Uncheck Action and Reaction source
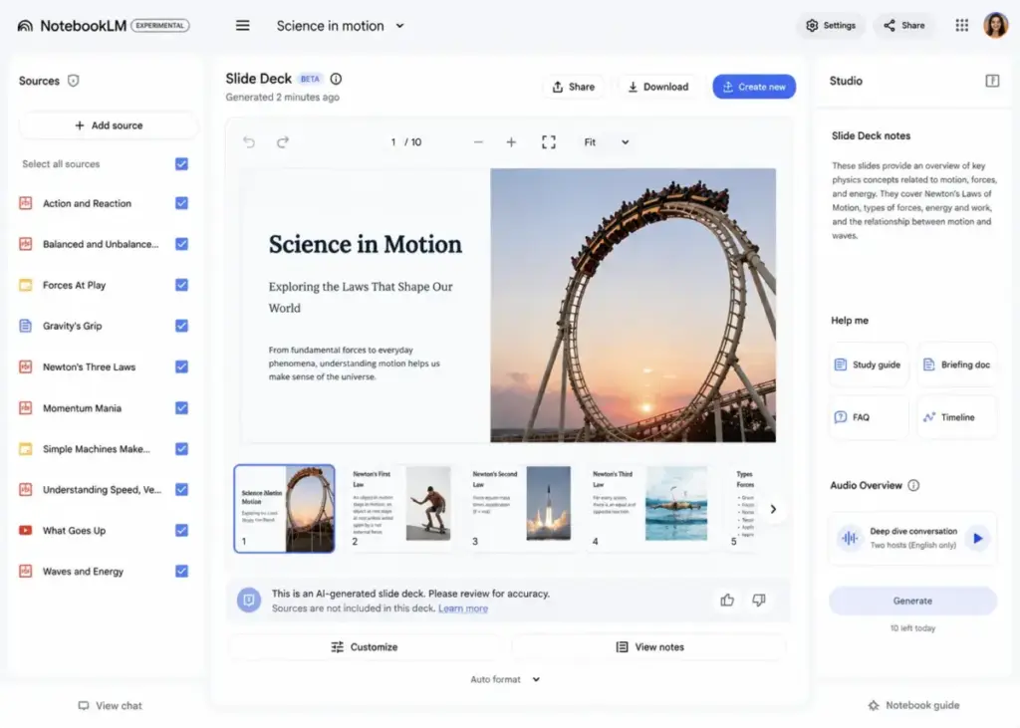1020x728 pixels. pos(181,203)
